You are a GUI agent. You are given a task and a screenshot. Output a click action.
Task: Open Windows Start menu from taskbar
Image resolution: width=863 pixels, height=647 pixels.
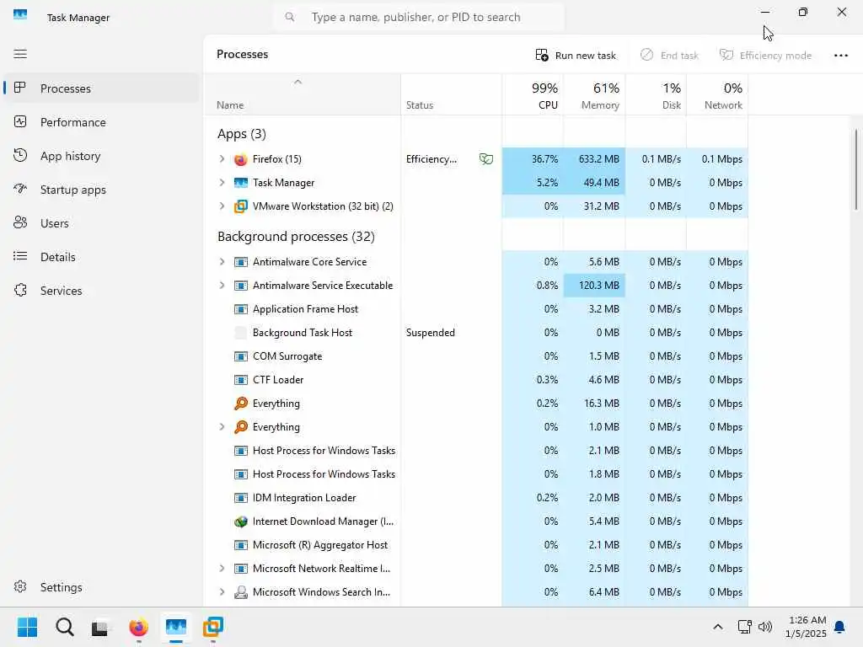click(27, 627)
